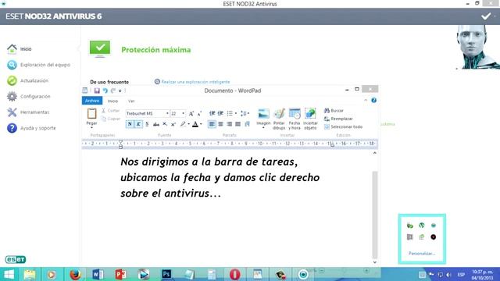
Task: Open the paragraph settings icon in Párrafo group
Action: 247,124
